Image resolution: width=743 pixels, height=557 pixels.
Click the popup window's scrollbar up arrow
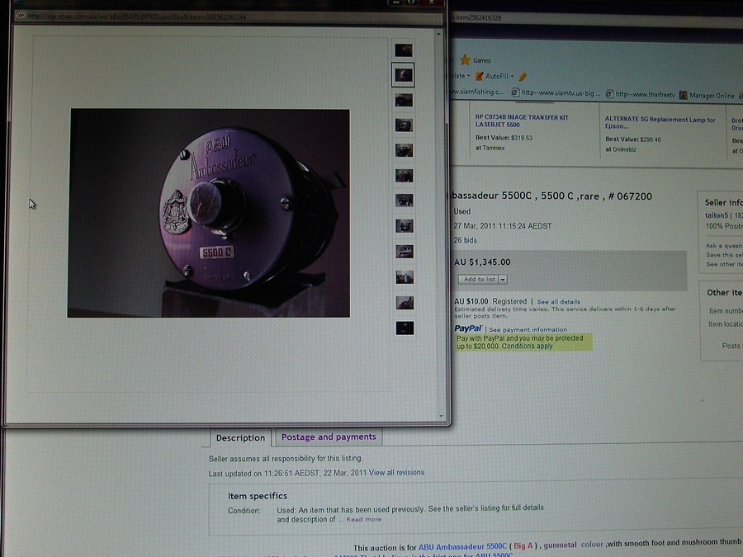point(439,34)
